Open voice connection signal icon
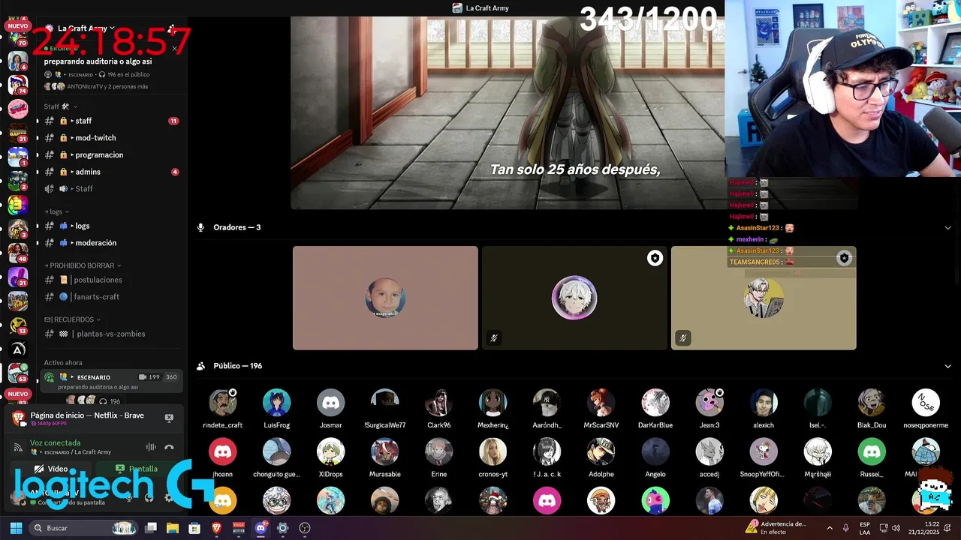 coord(18,447)
